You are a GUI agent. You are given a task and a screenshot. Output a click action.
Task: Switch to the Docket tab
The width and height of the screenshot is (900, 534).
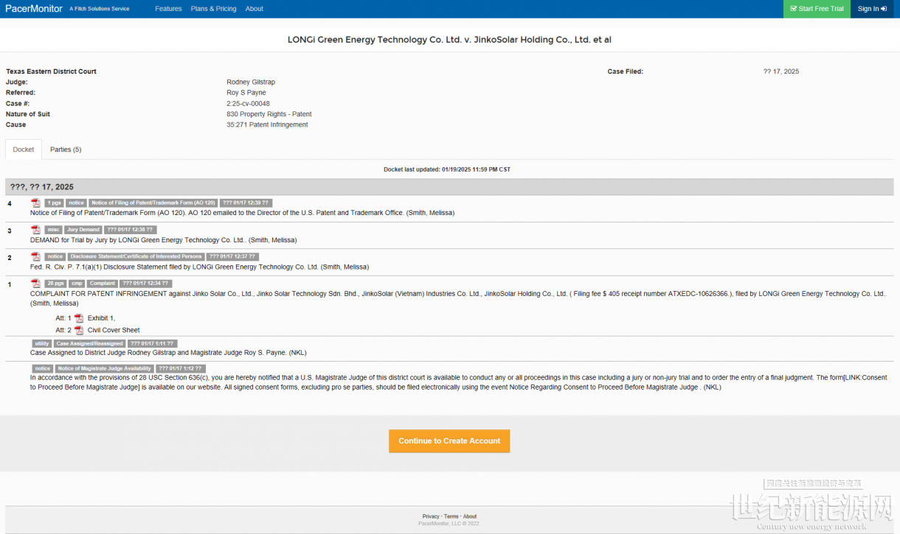point(24,150)
